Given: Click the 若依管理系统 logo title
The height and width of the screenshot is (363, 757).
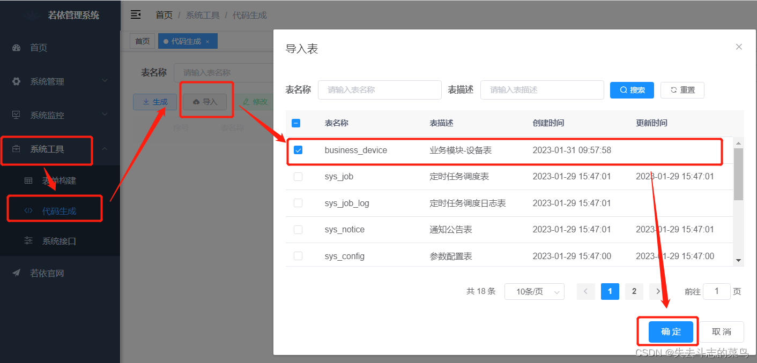Looking at the screenshot, I should click(73, 15).
